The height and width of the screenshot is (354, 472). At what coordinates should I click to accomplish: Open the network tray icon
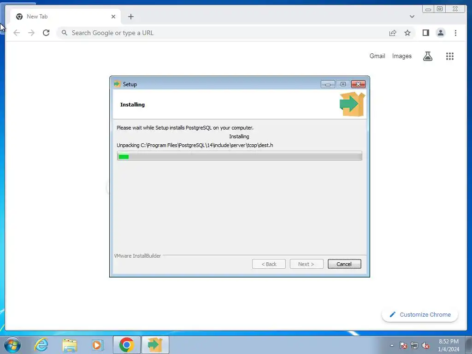point(414,345)
